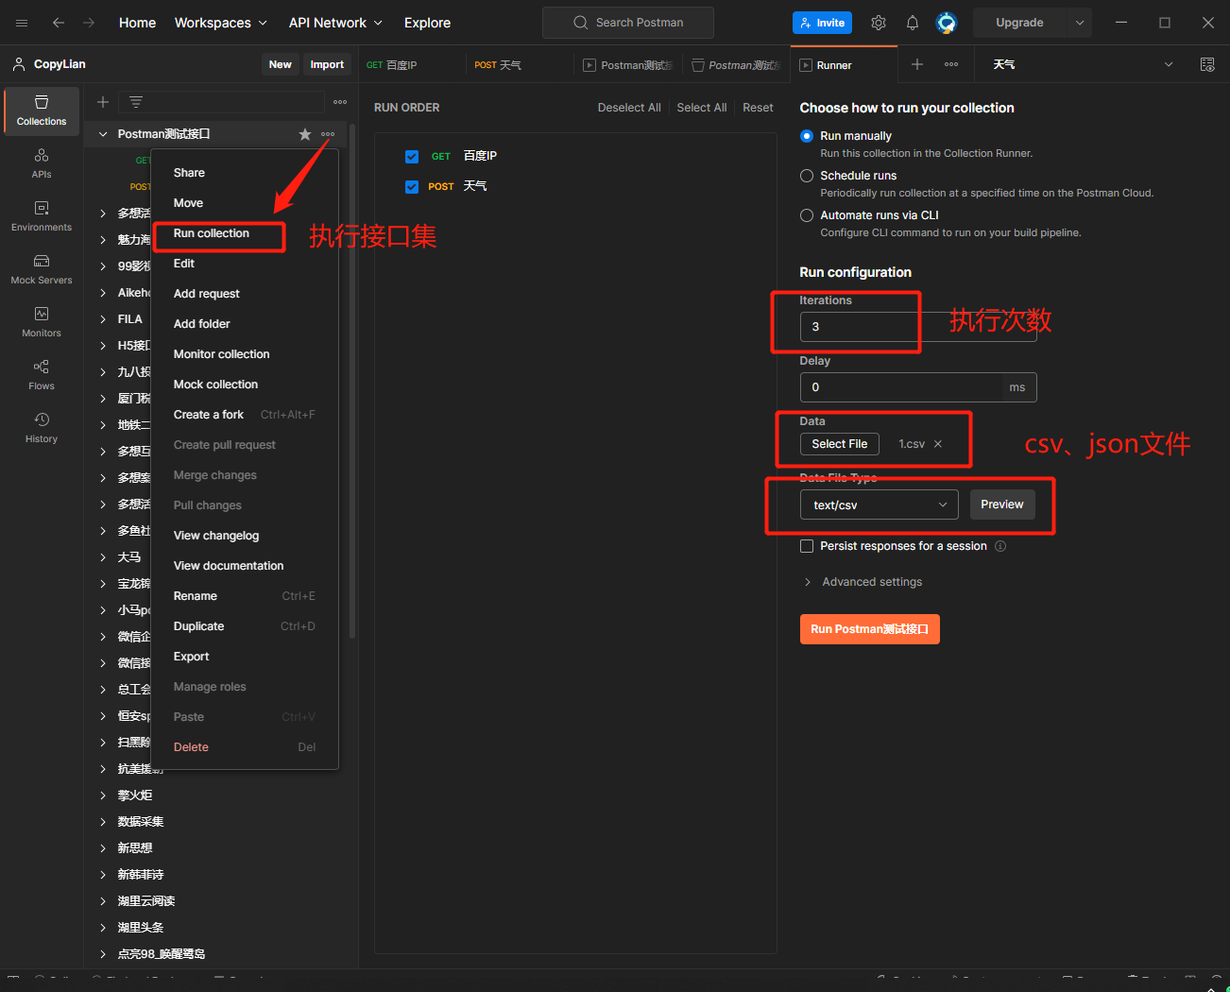Open the Upgrade dropdown arrow
Screen dimensions: 1230x992
pos(1080,23)
